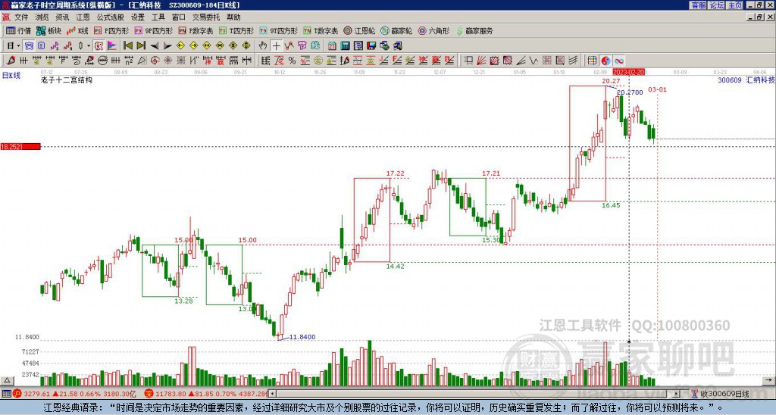Open the 9P四方形 tool
Image resolution: width=776 pixels, height=415 pixels.
pyautogui.click(x=154, y=30)
